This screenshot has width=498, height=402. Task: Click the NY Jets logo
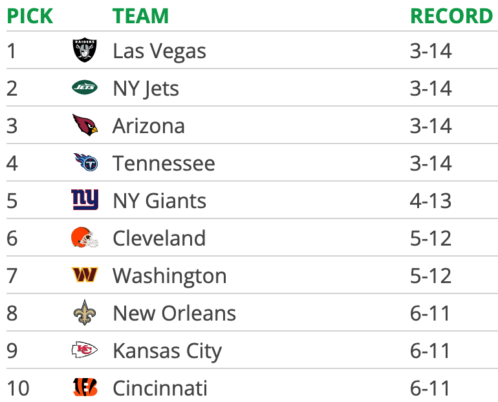click(85, 88)
